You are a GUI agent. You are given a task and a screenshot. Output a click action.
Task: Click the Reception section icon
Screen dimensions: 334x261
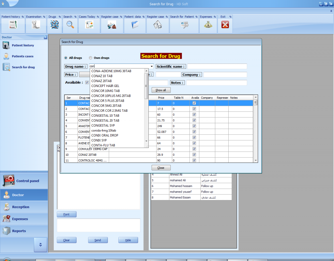tap(7, 207)
